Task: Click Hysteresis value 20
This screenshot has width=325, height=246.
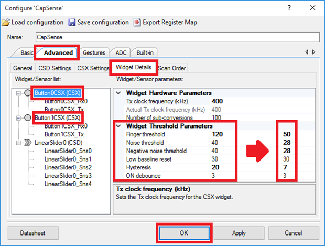Action: pos(215,167)
